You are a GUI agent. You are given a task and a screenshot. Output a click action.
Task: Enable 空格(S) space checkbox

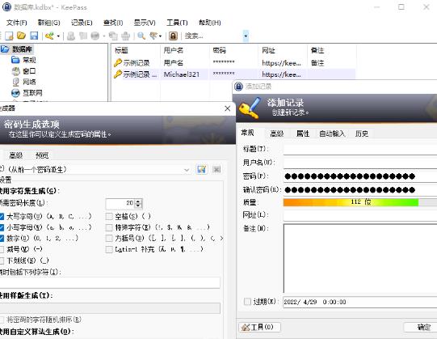coord(109,216)
